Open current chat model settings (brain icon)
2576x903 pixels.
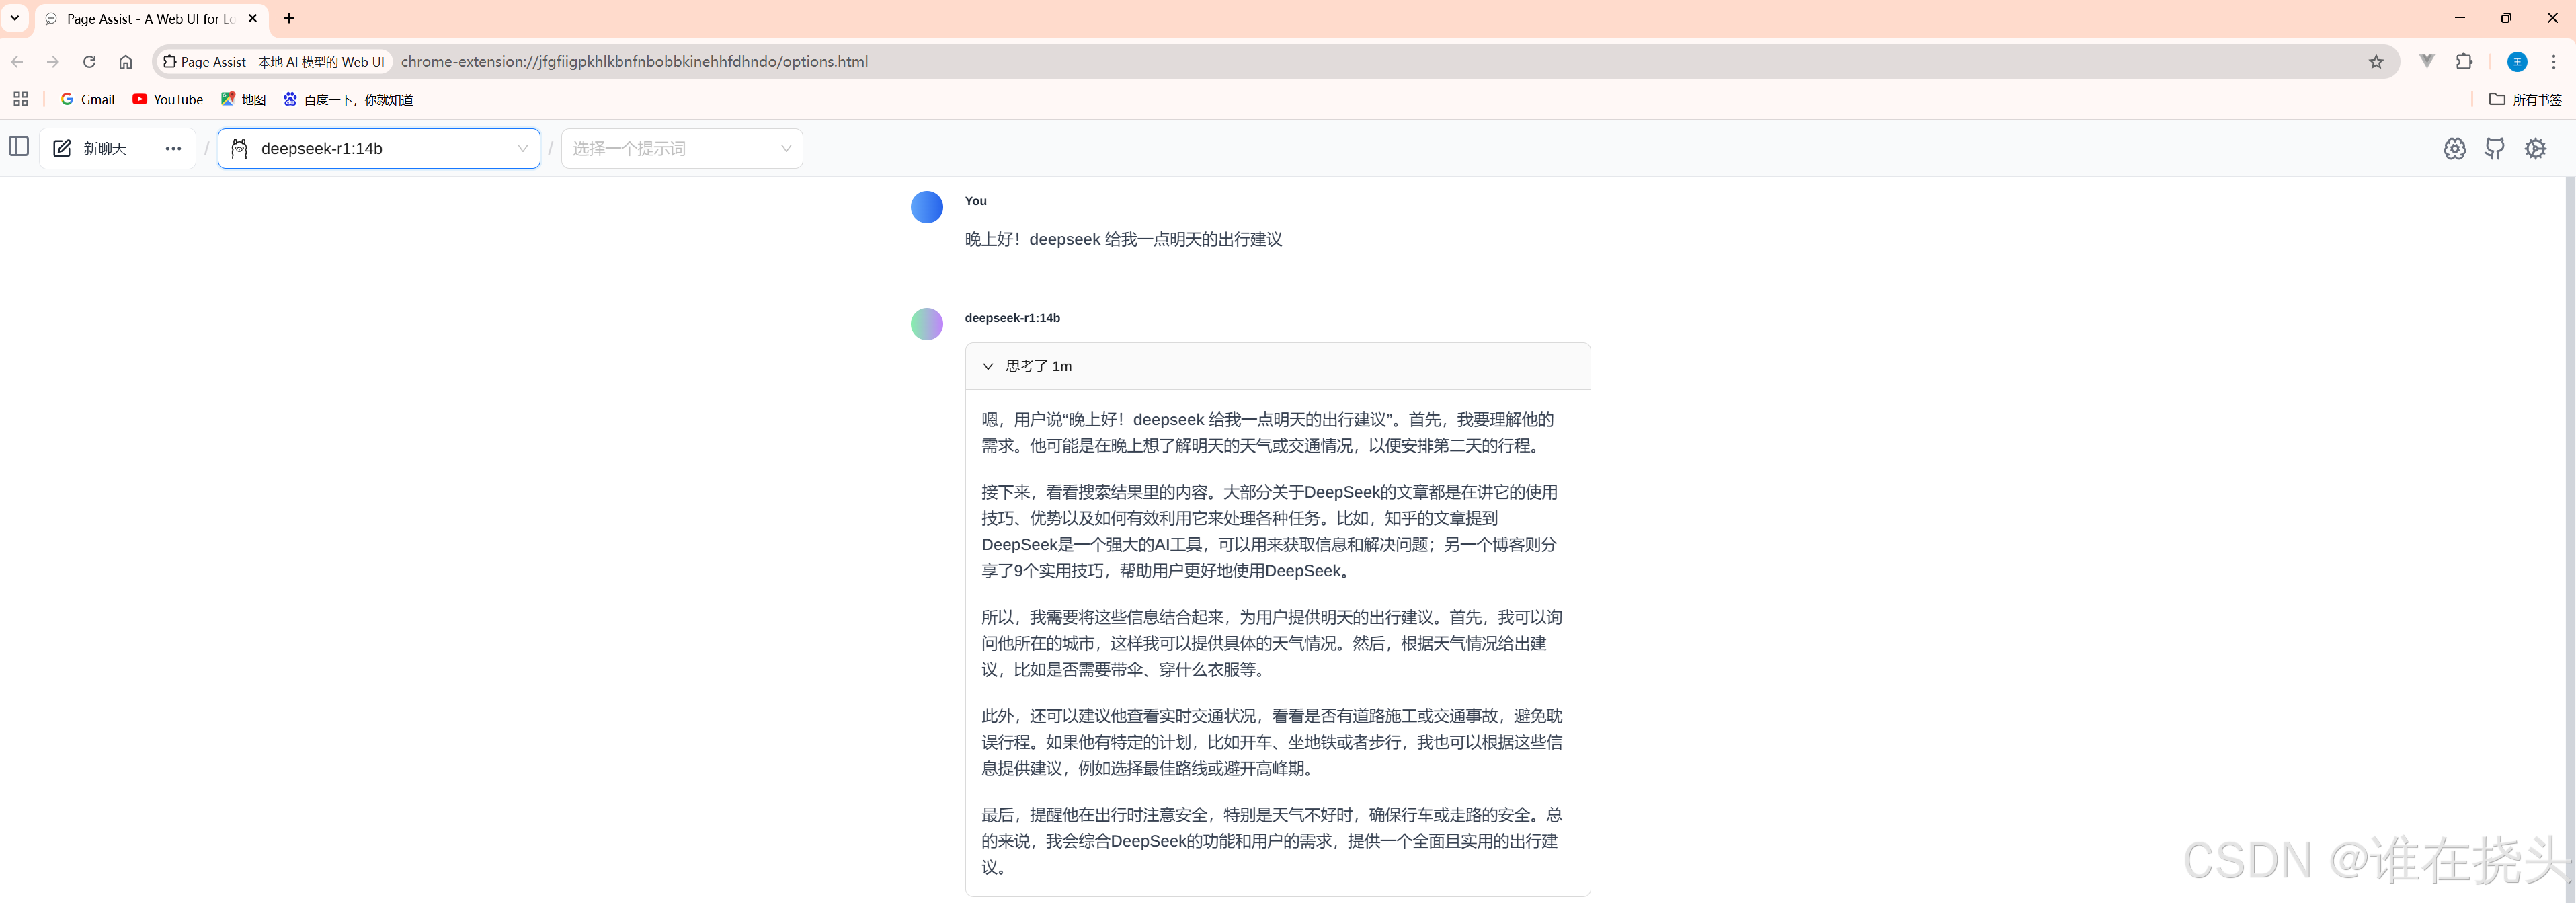[x=2454, y=148]
